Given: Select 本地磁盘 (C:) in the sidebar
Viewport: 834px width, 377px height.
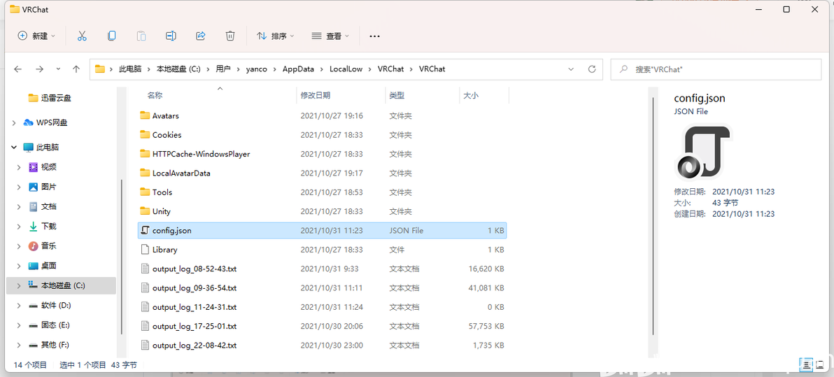Looking at the screenshot, I should tap(61, 285).
